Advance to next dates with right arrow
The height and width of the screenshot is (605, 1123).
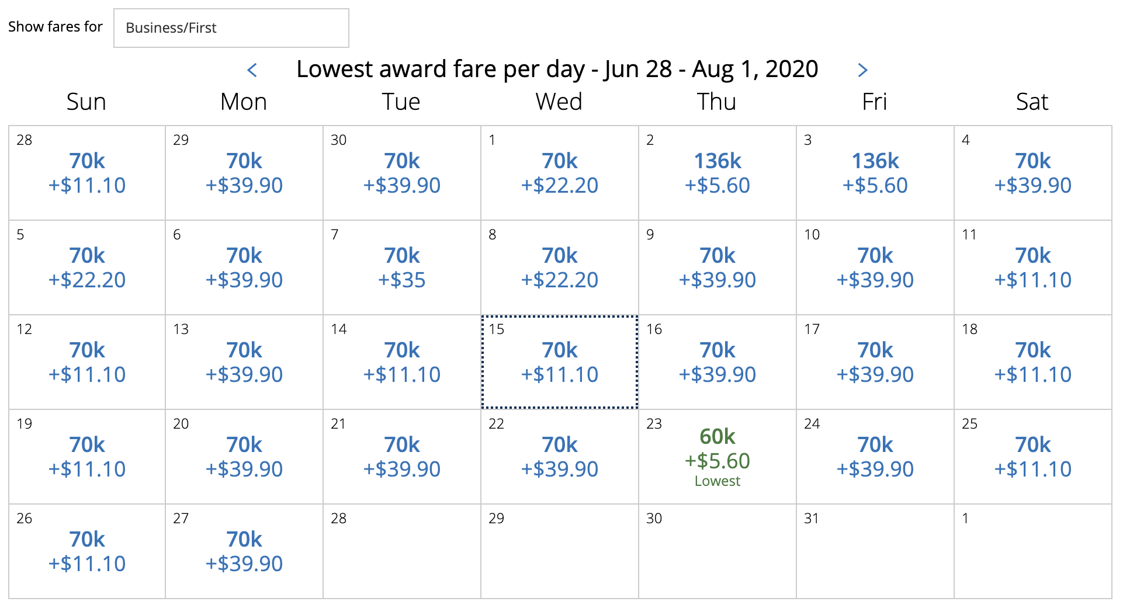pyautogui.click(x=862, y=70)
